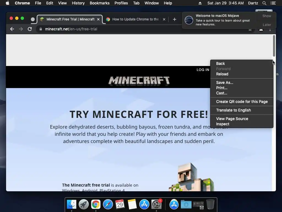Viewport: 282px width, 212px height.
Task: Click the page vertical scrollbar thumb
Action: 274,46
